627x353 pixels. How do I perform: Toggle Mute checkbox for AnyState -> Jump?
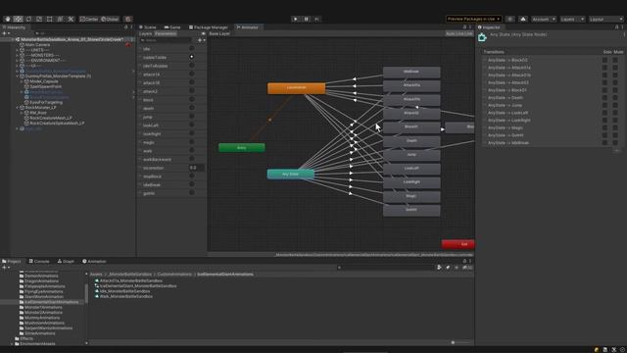[615, 105]
